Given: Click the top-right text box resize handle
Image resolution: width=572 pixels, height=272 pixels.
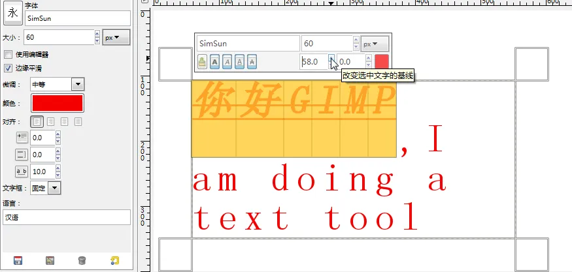Looking at the screenshot, I should click(532, 64).
